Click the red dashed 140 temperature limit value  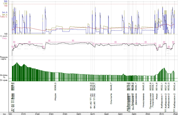(6, 6)
